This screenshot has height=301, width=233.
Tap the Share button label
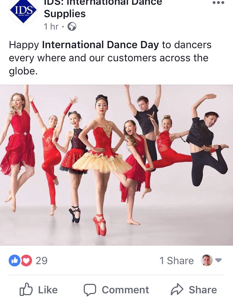click(x=203, y=290)
